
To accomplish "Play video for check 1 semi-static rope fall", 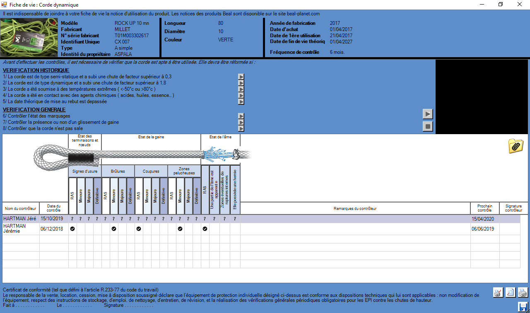I will point(241,77).
